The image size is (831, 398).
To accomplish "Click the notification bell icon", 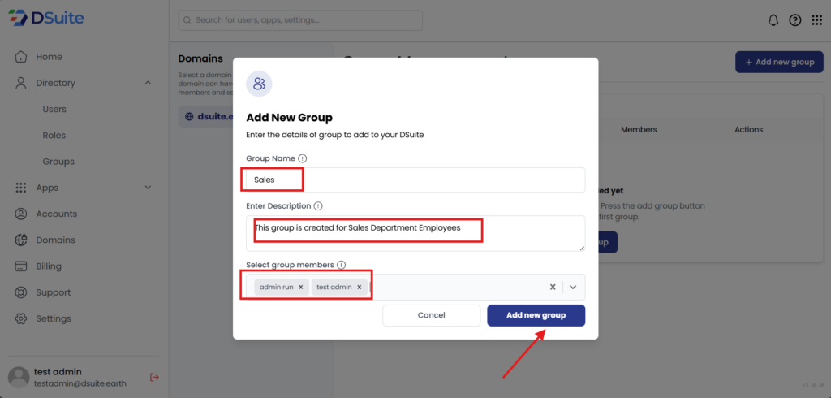I will (x=773, y=20).
